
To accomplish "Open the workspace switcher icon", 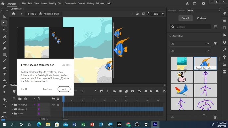I will (x=195, y=4).
